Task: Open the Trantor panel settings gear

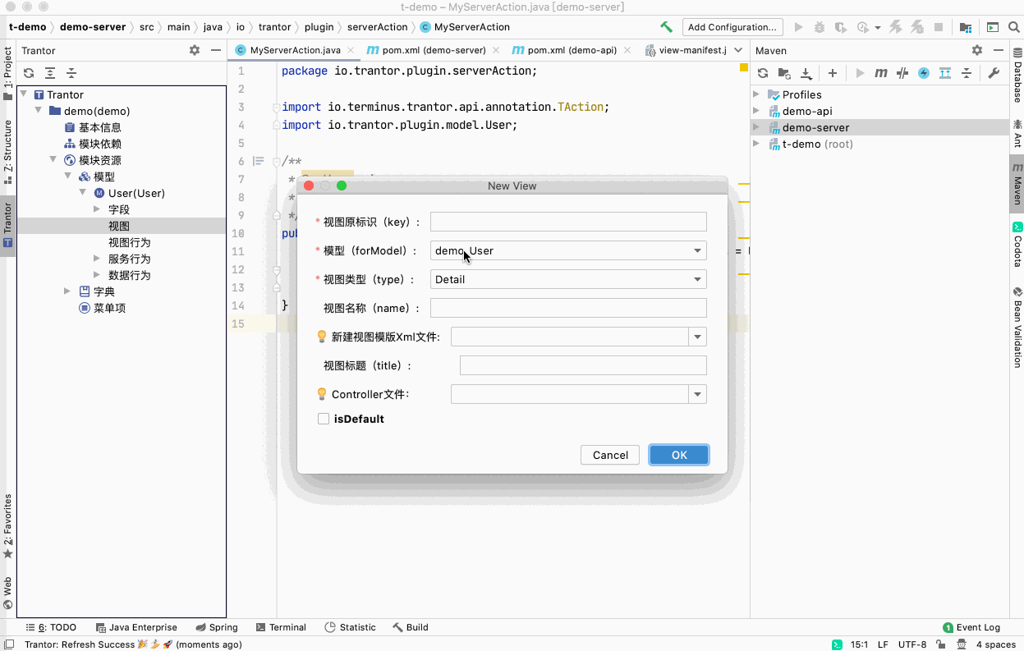Action: click(x=195, y=50)
